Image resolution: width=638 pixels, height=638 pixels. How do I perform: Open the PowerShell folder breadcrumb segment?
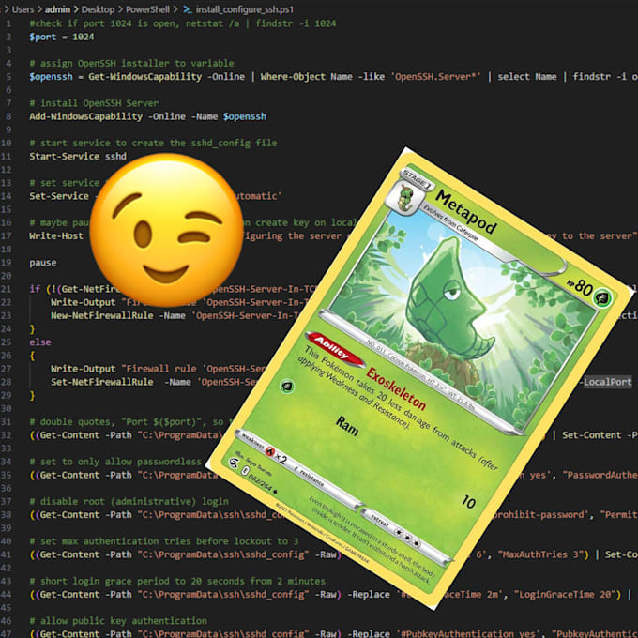pos(147,9)
